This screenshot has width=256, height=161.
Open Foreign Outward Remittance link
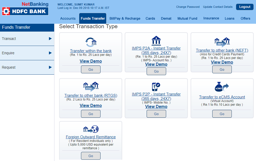[x=91, y=137]
